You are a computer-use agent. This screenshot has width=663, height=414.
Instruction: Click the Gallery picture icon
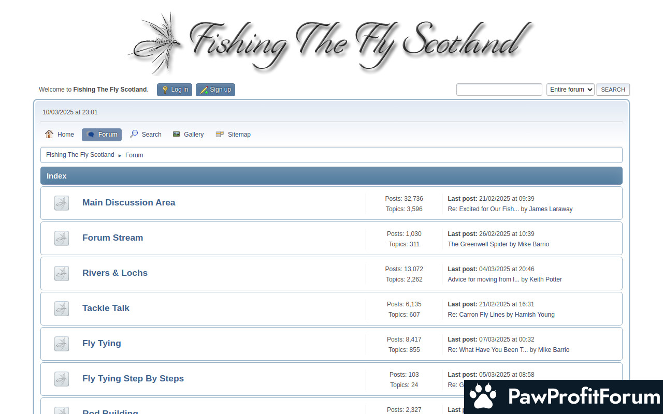click(x=177, y=134)
